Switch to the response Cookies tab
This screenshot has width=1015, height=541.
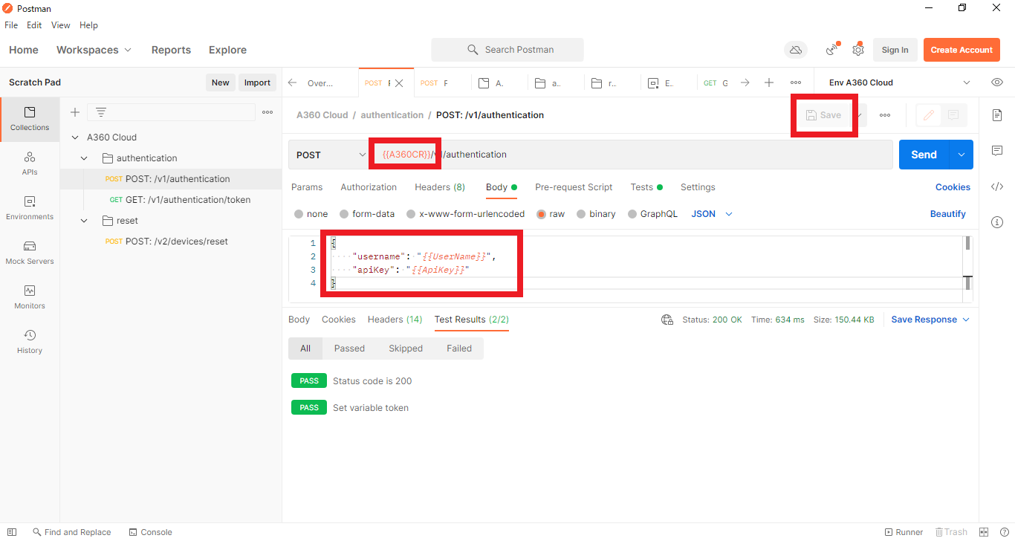coord(339,320)
